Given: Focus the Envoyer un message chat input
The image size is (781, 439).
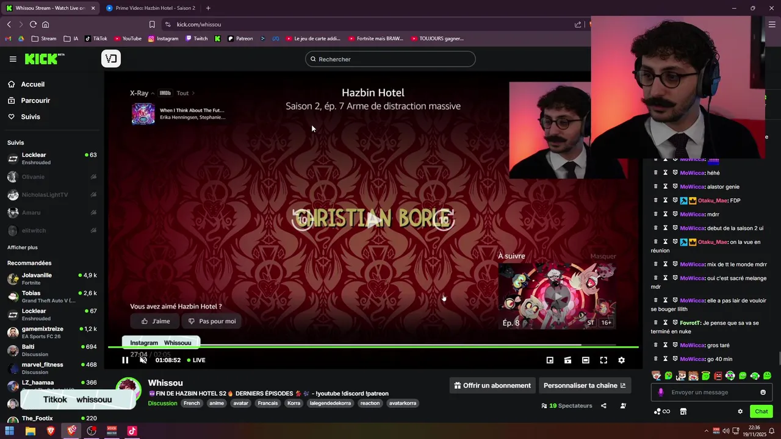Looking at the screenshot, I should [711, 392].
